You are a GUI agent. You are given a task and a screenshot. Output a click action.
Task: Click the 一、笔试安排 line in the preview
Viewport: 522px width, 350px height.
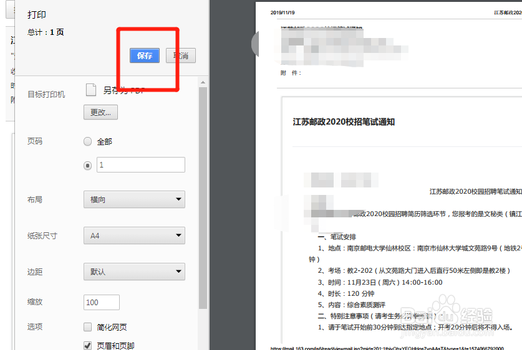point(337,237)
